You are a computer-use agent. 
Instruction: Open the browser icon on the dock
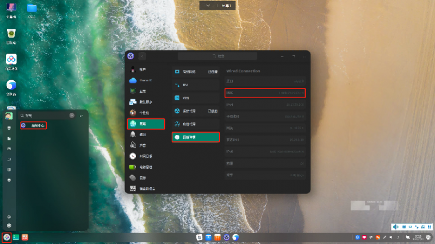(x=235, y=237)
